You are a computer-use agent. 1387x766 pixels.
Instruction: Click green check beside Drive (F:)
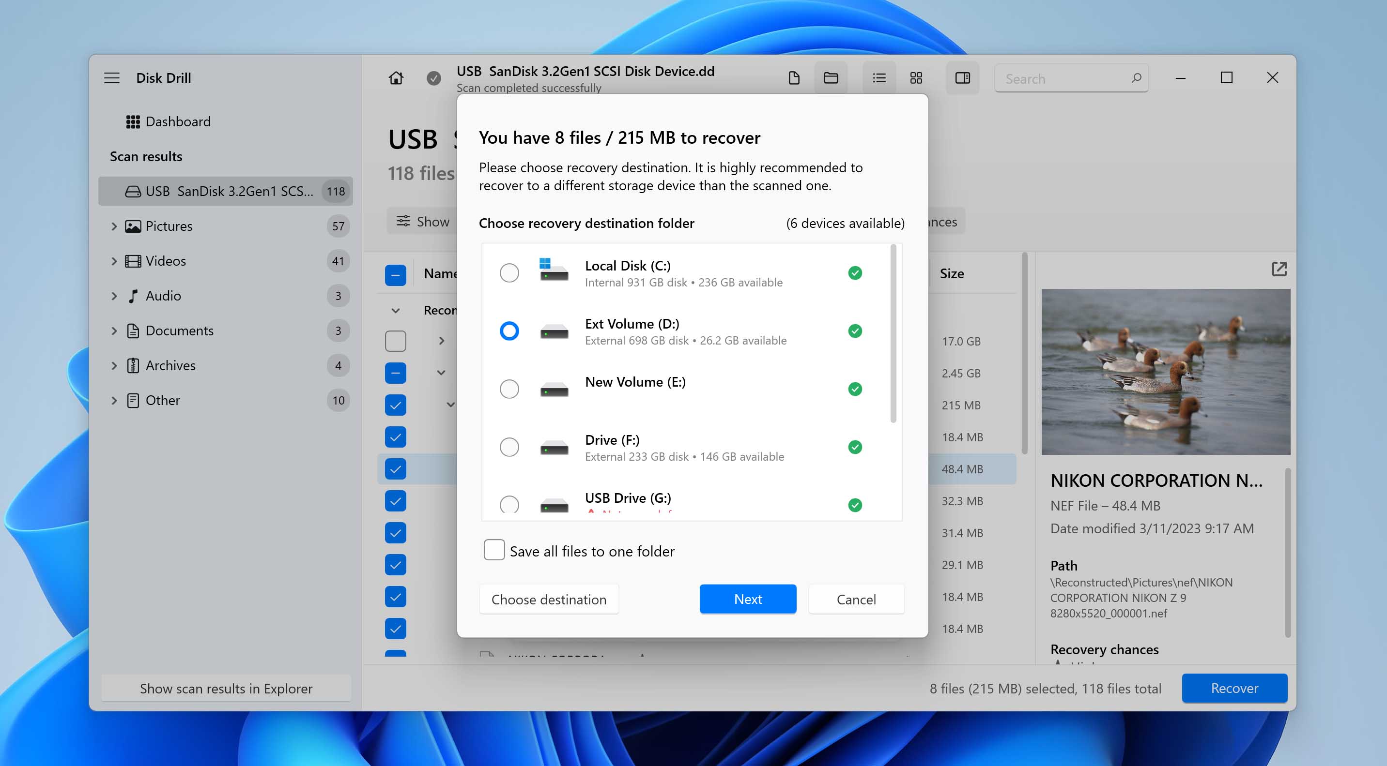click(855, 447)
